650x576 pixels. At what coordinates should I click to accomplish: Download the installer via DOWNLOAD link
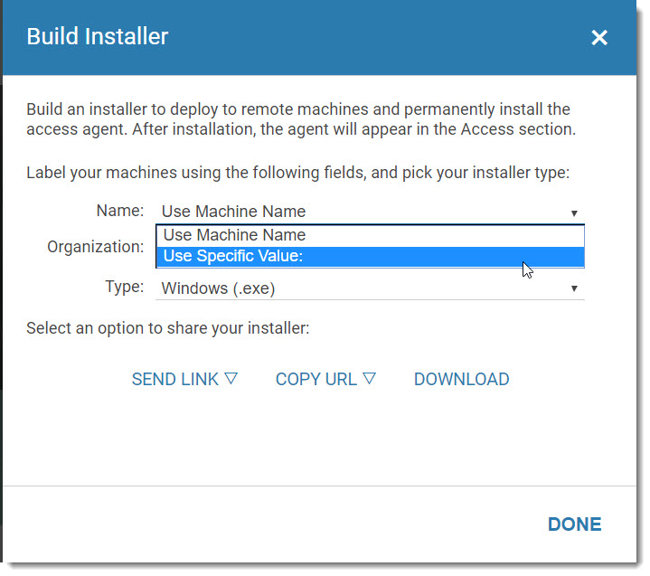(461, 380)
